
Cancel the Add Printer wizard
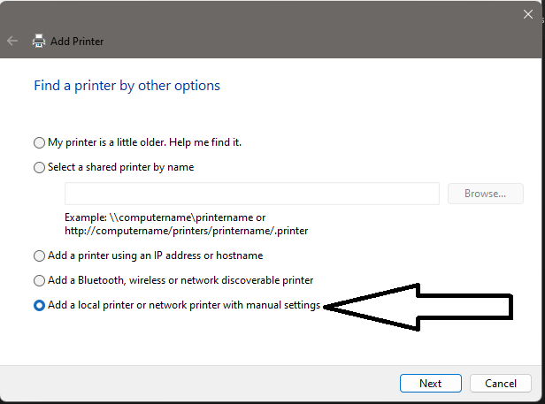click(501, 383)
